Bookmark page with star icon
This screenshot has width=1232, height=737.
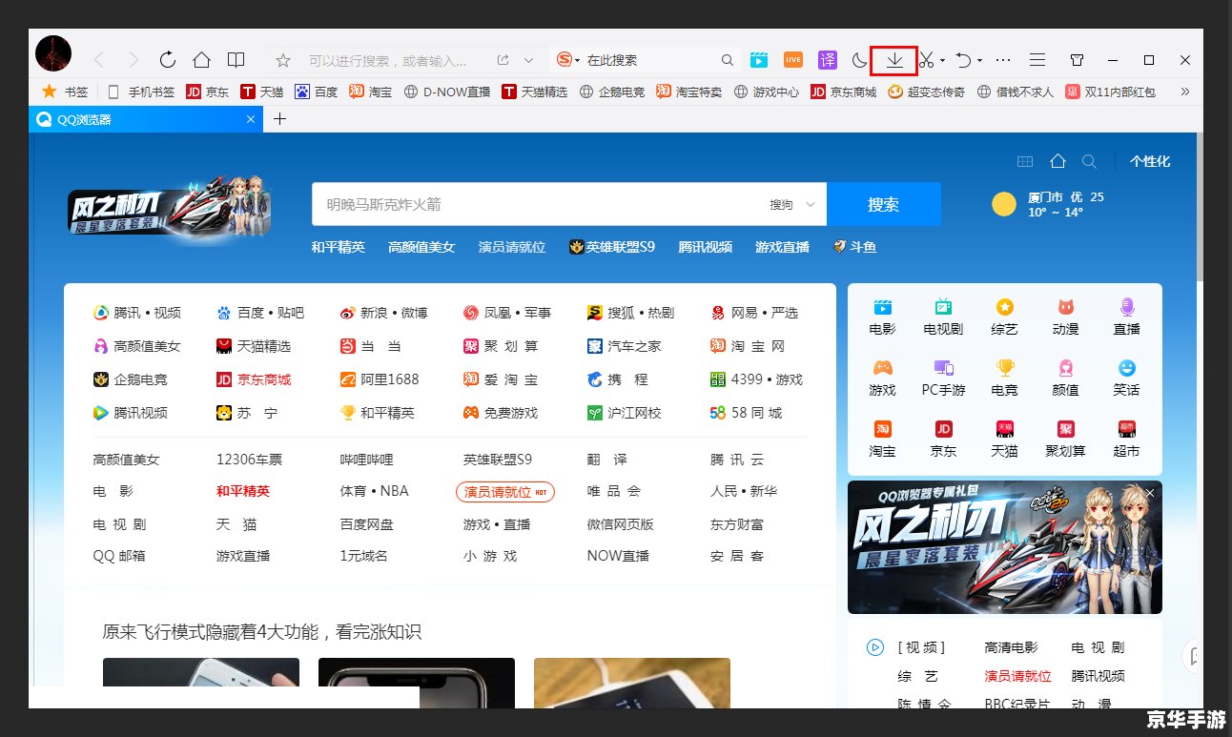click(x=283, y=60)
